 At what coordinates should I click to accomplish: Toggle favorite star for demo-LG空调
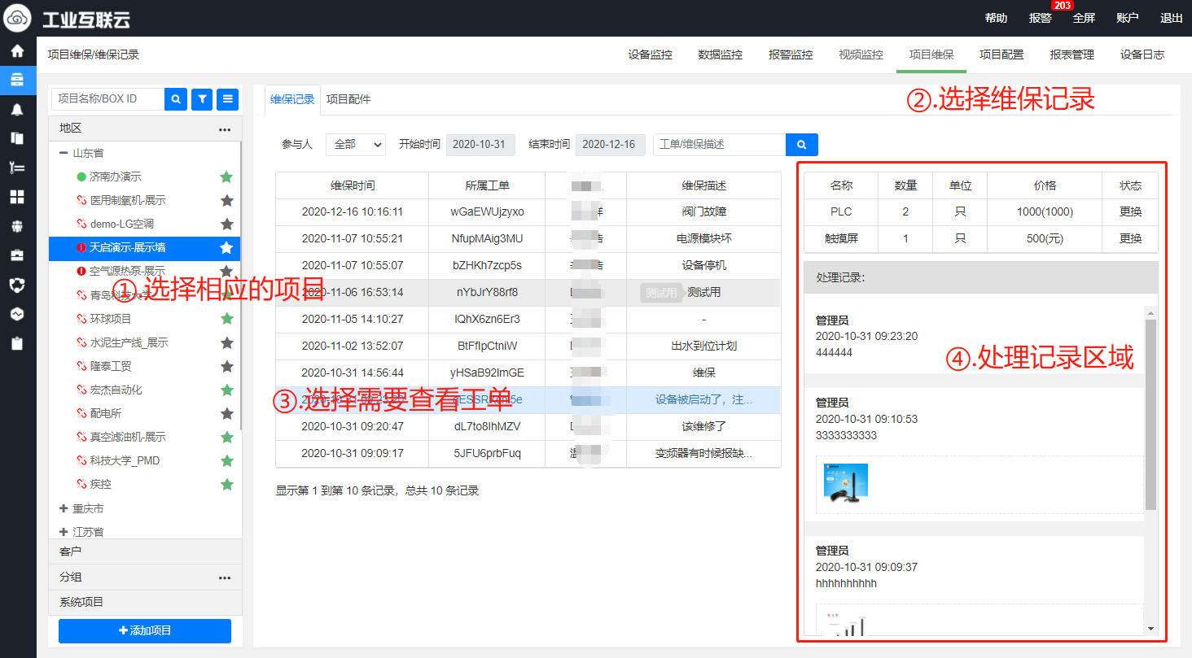[x=227, y=224]
